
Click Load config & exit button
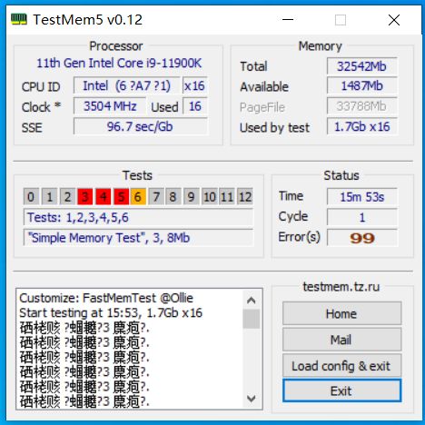[x=341, y=366]
